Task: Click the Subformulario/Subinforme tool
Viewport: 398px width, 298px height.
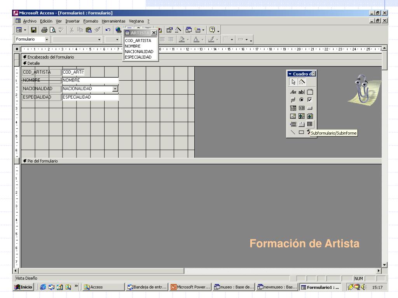Action: tap(310, 124)
